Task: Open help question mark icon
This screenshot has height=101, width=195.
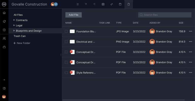Action: pyautogui.click(x=4, y=88)
